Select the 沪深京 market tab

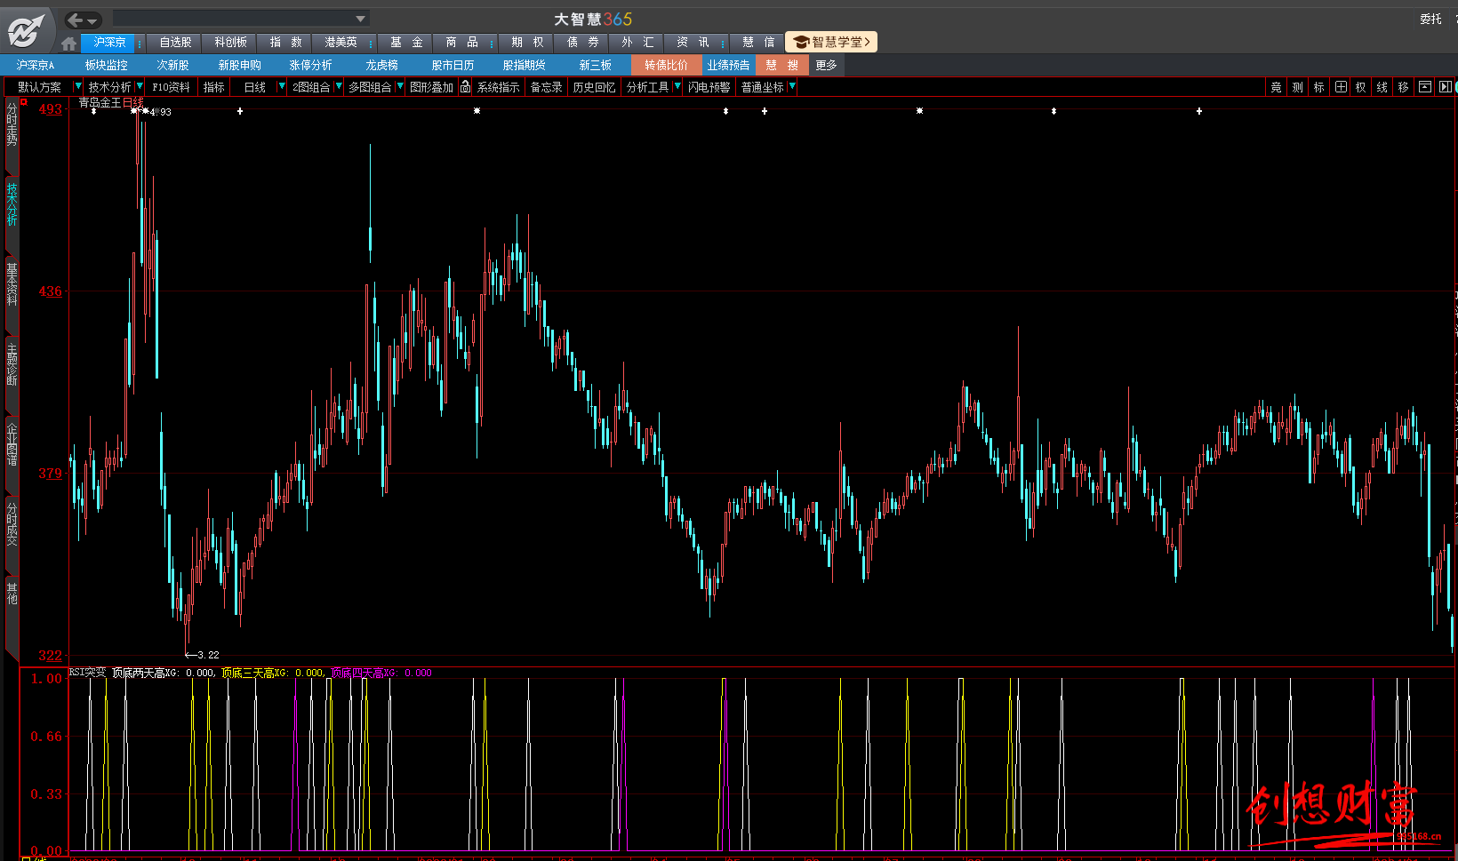click(x=109, y=42)
